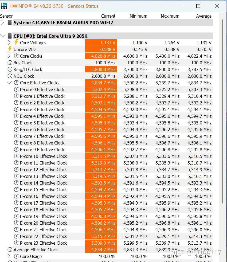The height and width of the screenshot is (262, 227).
Task: Expand the Core Usage group
Action: [9, 256]
